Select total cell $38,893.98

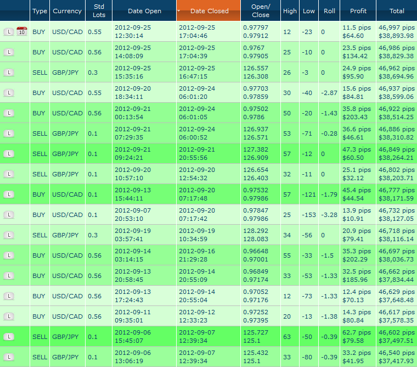click(397, 31)
